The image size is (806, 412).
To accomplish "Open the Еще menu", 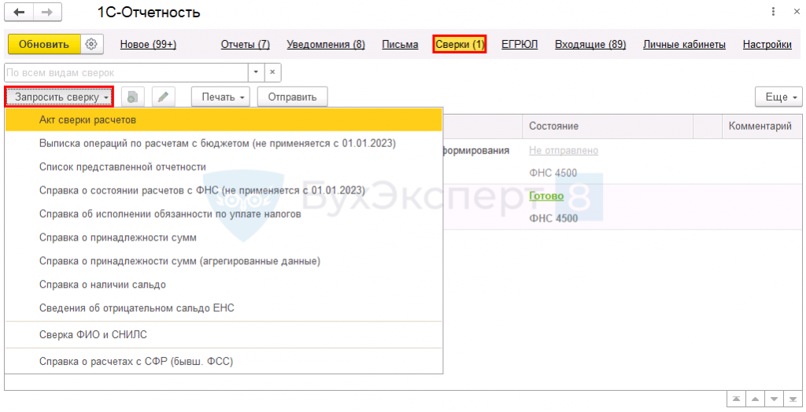I will tap(778, 97).
